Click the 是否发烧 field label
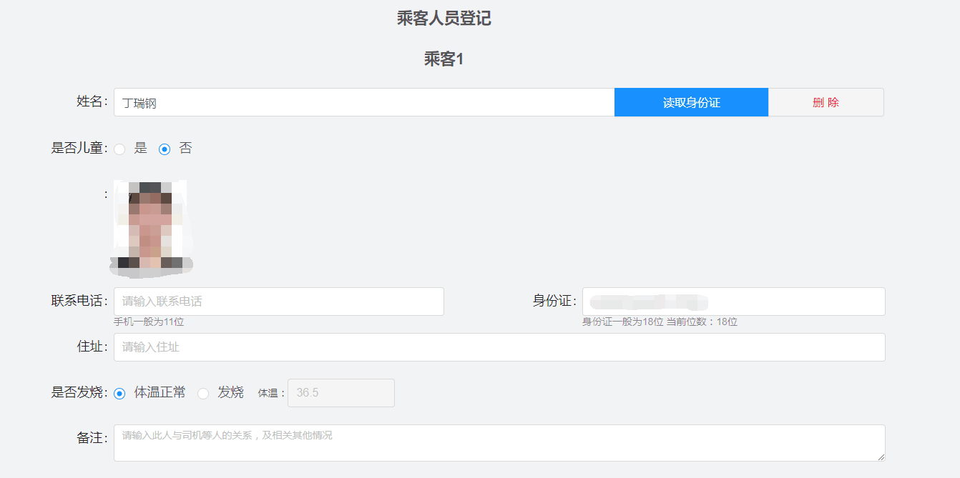The height and width of the screenshot is (478, 960). 79,392
